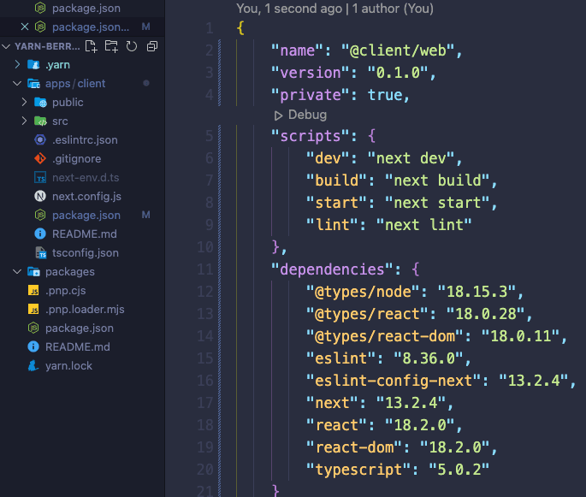This screenshot has width=586, height=497.
Task: Click the New File icon in explorer header
Action: point(92,46)
